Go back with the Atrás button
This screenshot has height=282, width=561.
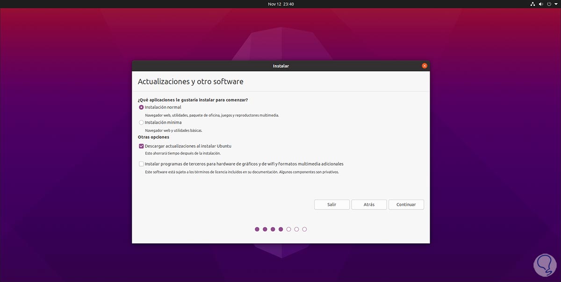point(369,204)
